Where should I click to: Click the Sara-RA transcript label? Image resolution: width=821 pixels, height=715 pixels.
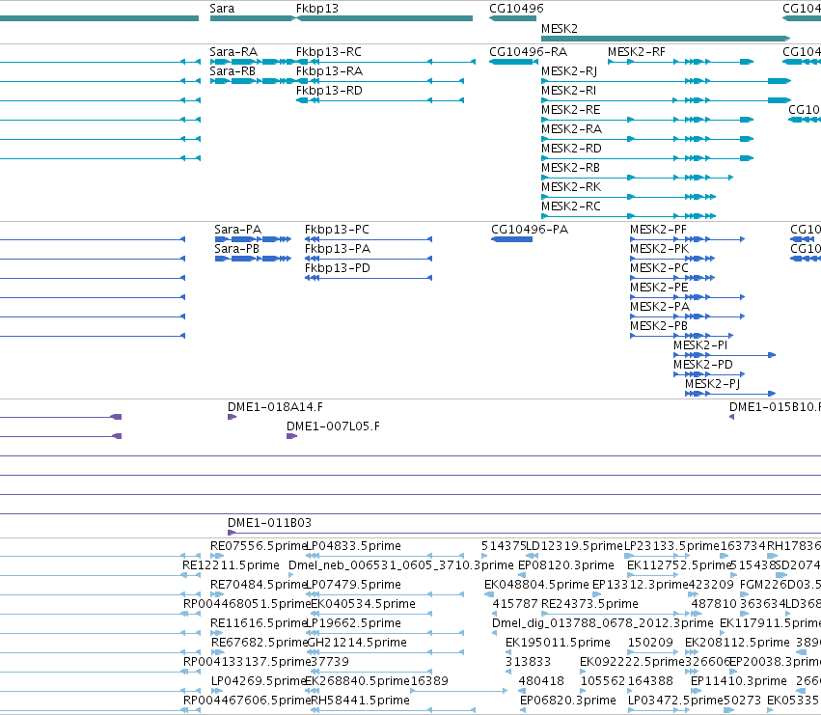233,52
